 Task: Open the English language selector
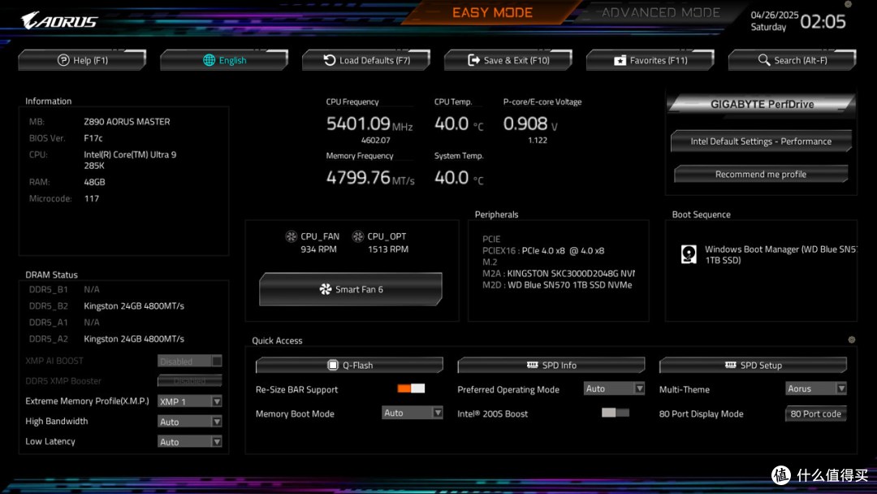coord(224,60)
